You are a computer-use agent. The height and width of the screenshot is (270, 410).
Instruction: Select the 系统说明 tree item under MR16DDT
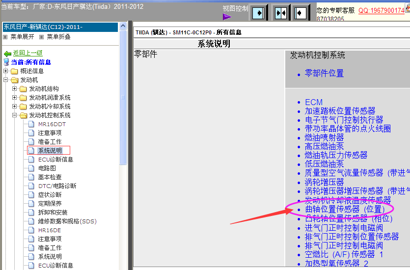click(x=50, y=151)
